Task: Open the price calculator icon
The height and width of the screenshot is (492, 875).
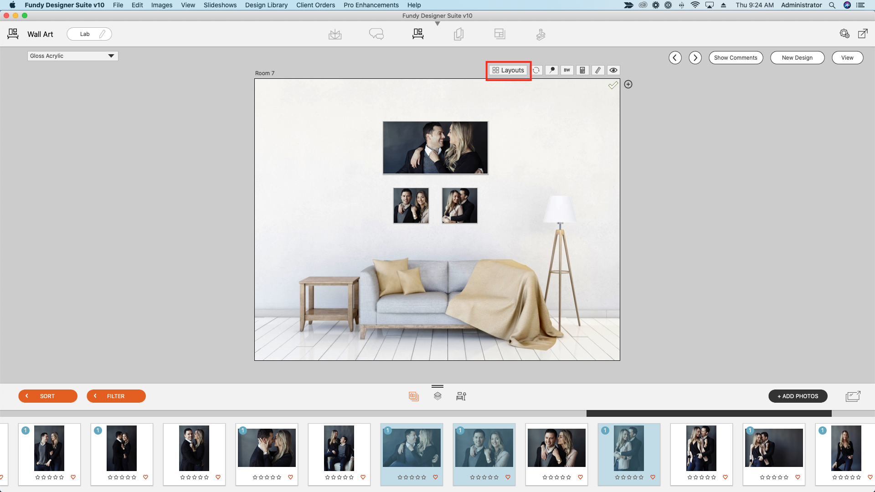Action: 582,70
